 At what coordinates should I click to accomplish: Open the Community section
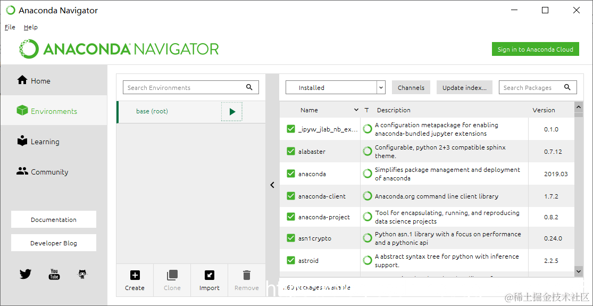53,171
